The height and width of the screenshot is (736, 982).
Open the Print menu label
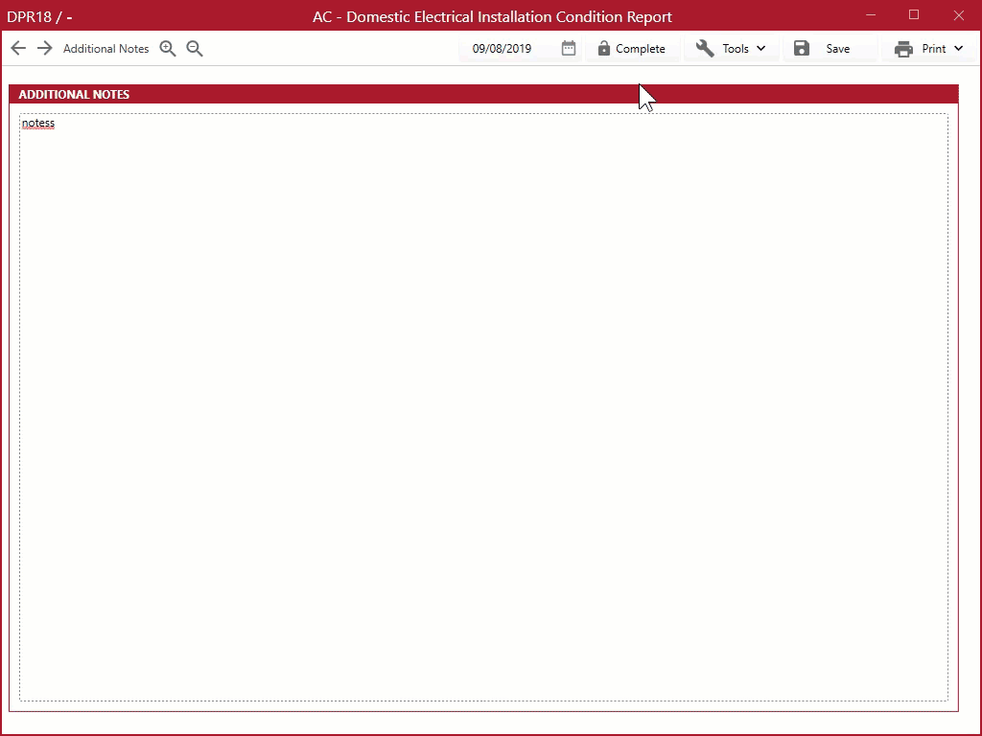(934, 49)
